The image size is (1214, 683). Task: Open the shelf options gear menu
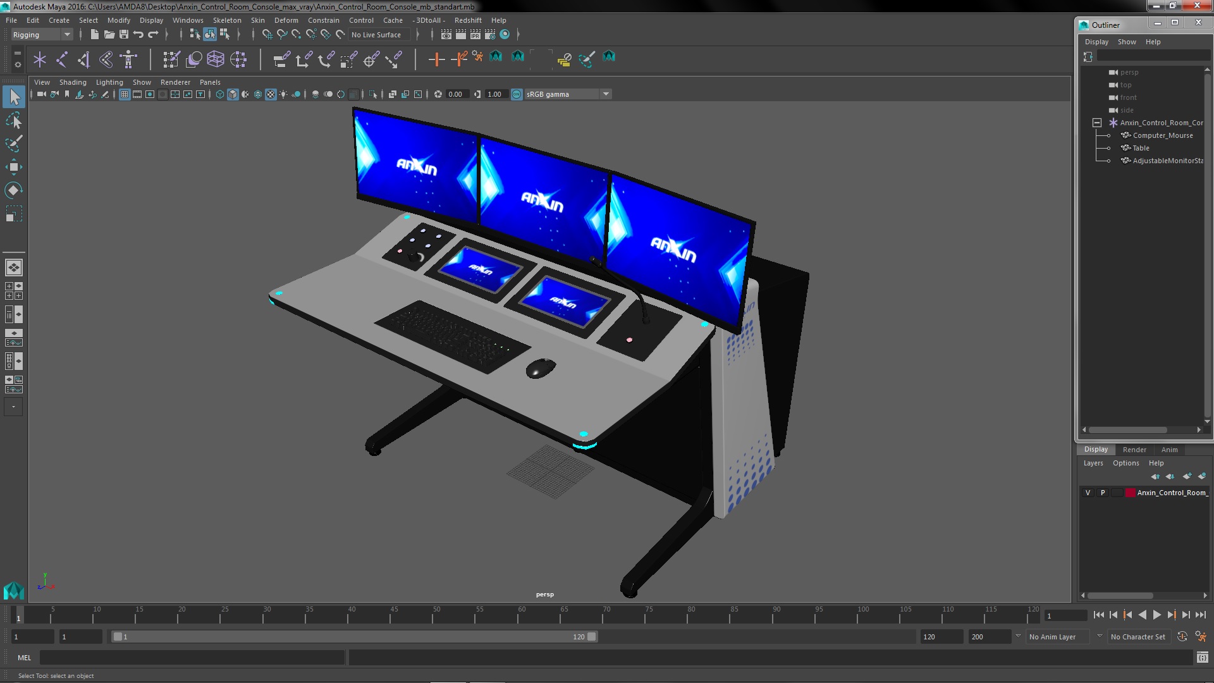(x=17, y=65)
